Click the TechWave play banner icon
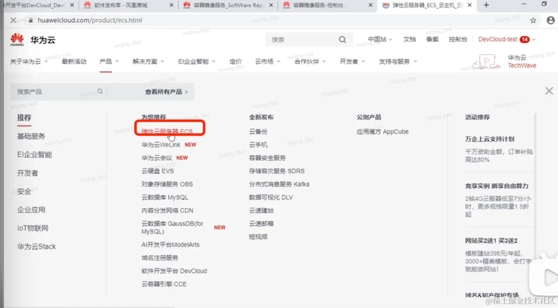The height and width of the screenshot is (308, 558). pos(487,62)
